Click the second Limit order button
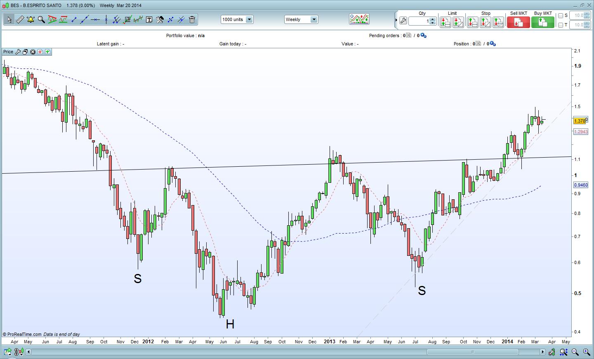Image resolution: width=594 pixels, height=359 pixels. [x=458, y=22]
